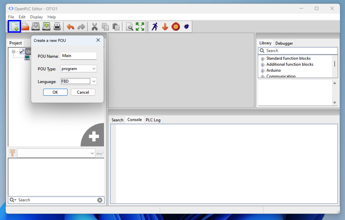Open the Help menu
Viewport: 345px width, 220px height.
(51, 17)
